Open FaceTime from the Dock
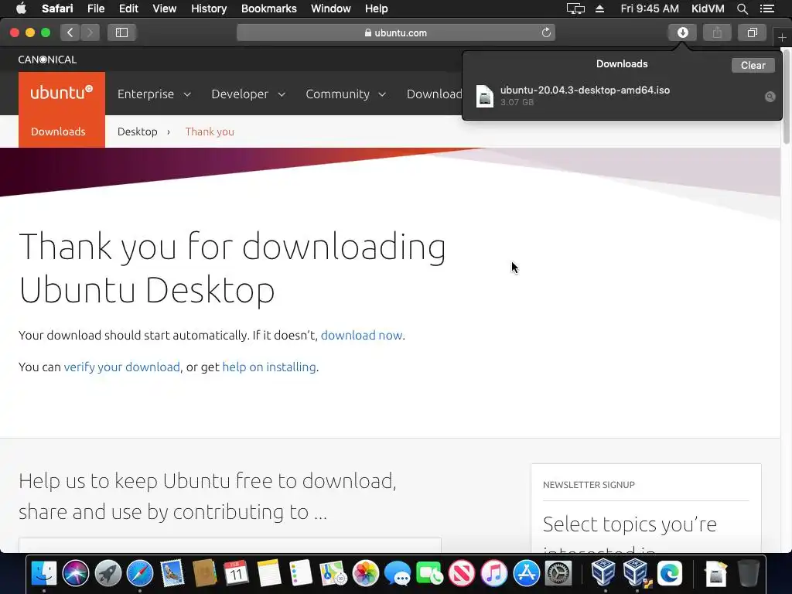Screen dimensions: 792x594 (430, 573)
